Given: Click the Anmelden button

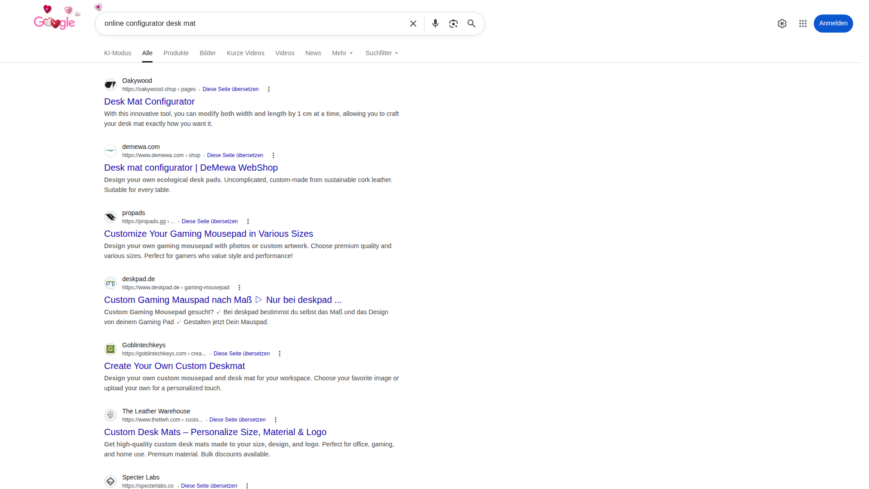Looking at the screenshot, I should click(x=833, y=23).
